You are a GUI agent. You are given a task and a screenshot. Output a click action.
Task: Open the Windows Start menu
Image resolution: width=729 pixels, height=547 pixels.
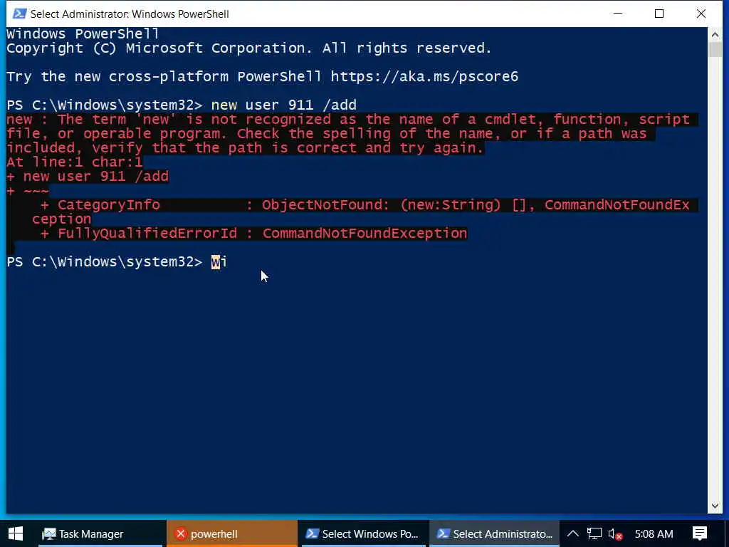point(16,533)
